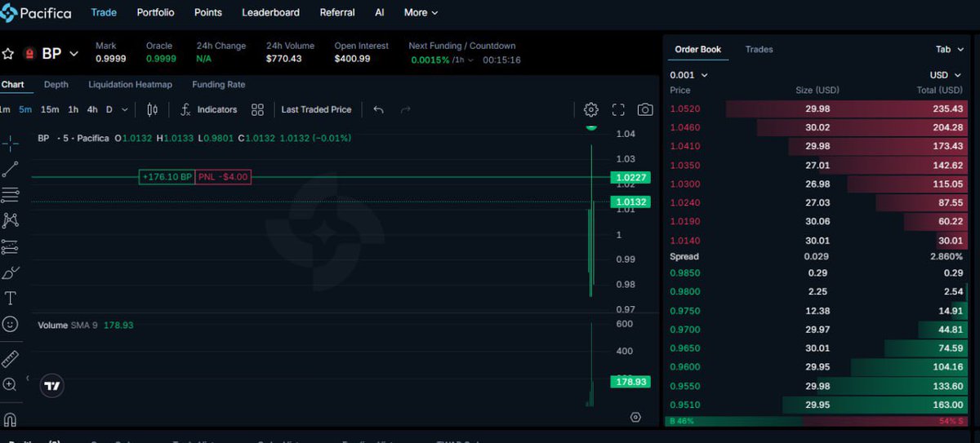Switch to the Funding Rate tab

[218, 84]
